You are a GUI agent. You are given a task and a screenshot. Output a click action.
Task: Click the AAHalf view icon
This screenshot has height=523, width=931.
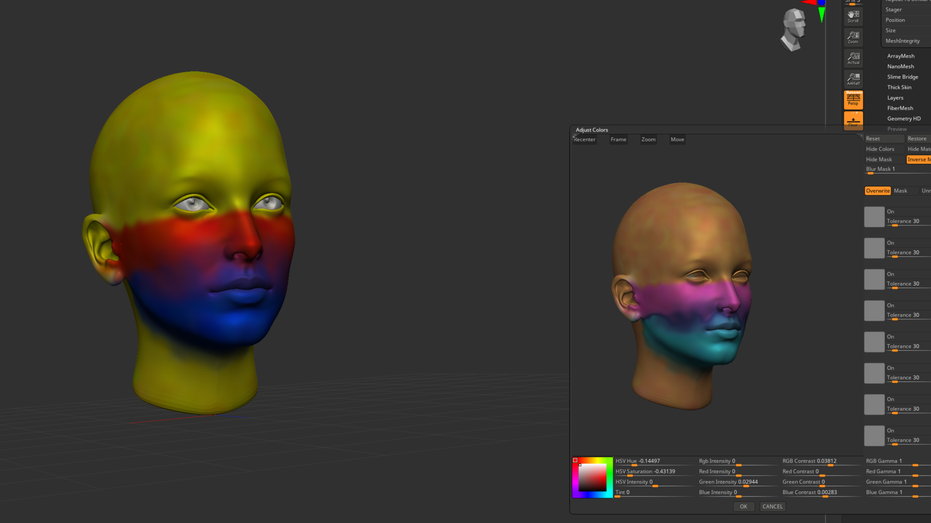[x=853, y=79]
